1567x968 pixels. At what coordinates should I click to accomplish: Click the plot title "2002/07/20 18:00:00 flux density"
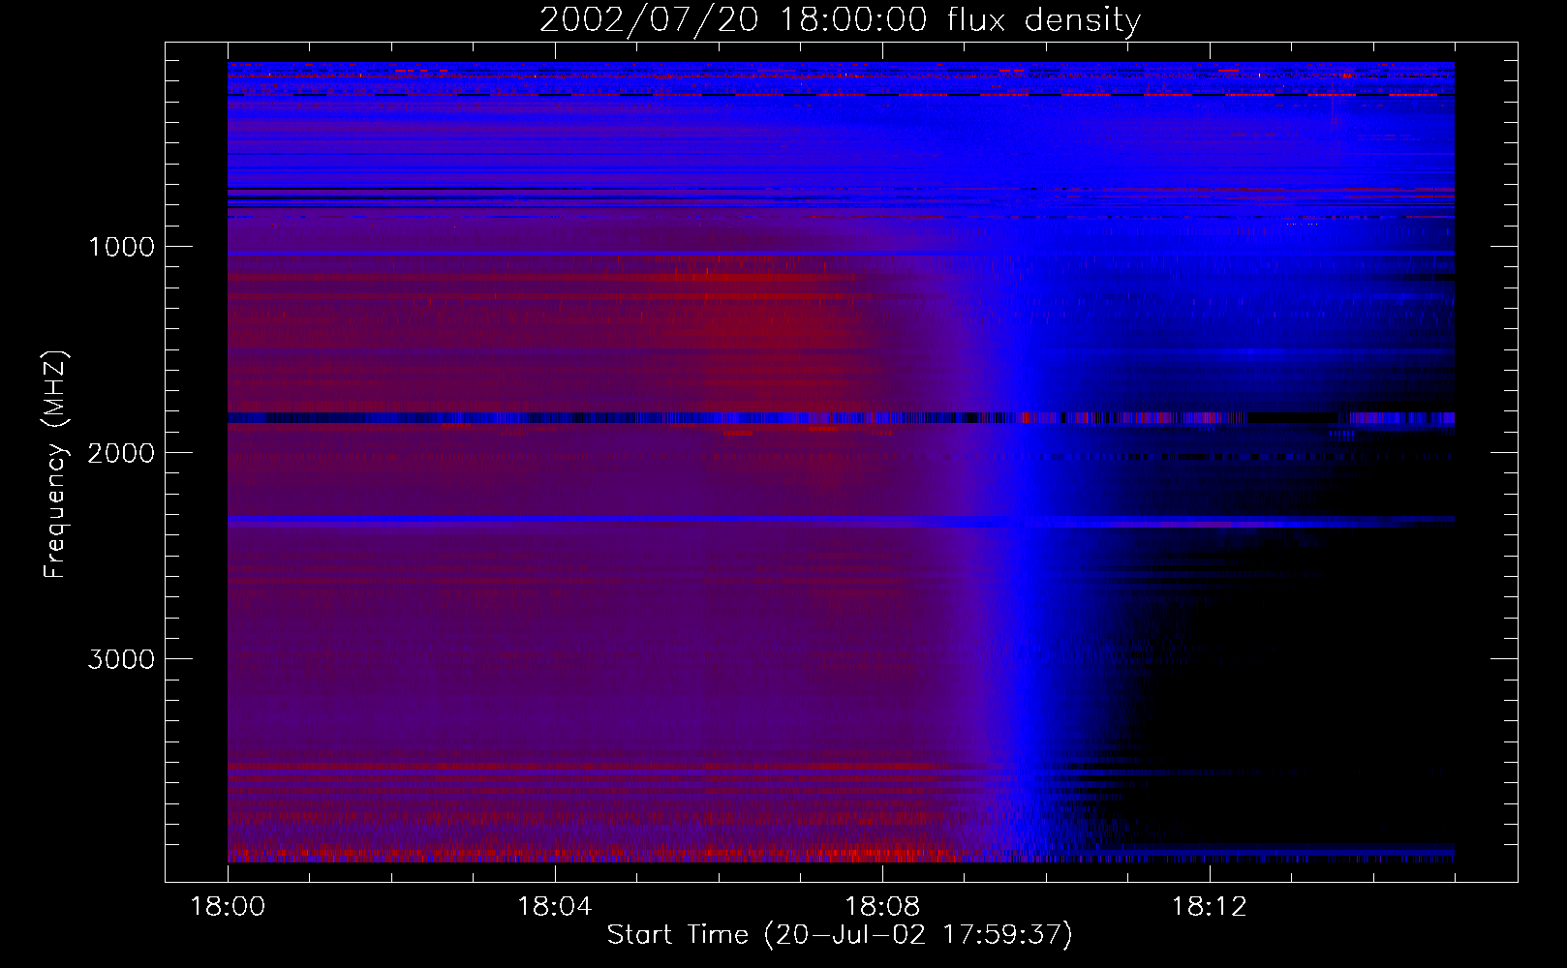pos(840,20)
